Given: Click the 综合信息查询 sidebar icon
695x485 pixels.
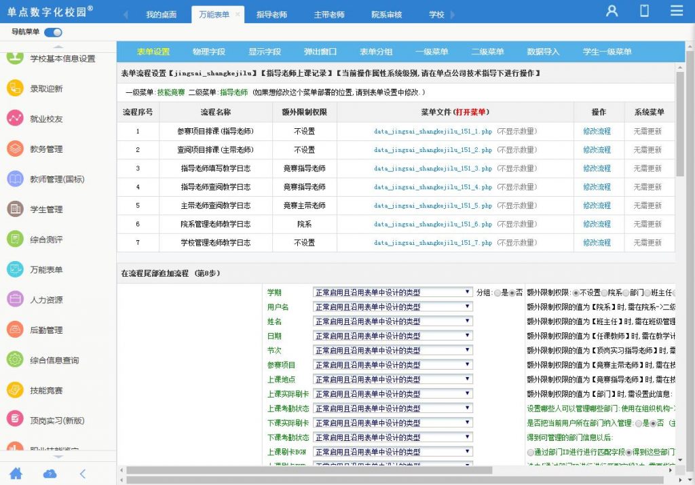Looking at the screenshot, I should [x=15, y=360].
